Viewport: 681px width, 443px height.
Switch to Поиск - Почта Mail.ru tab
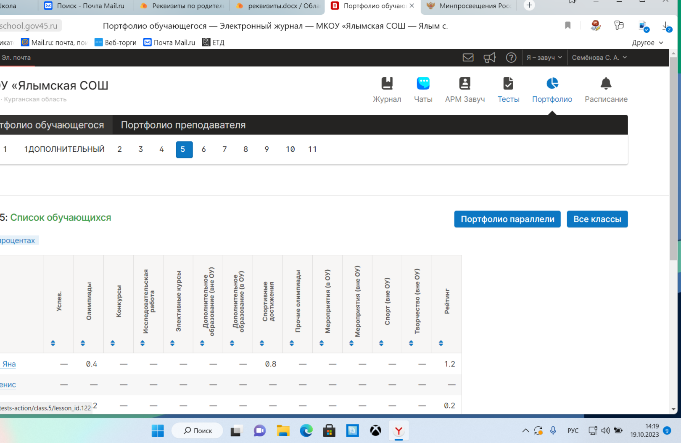tap(87, 6)
